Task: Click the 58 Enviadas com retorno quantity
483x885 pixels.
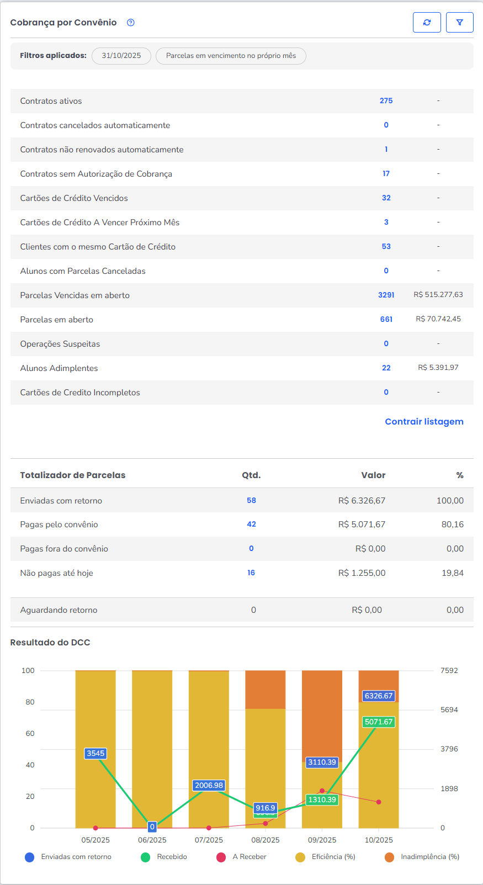Action: (x=251, y=501)
